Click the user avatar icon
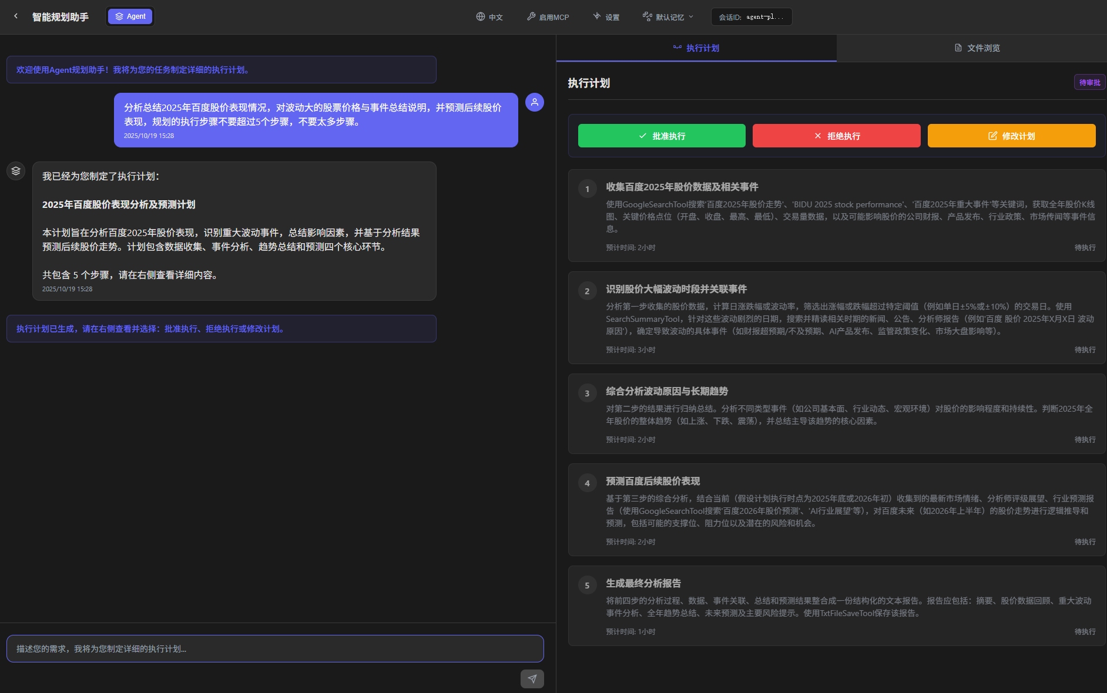 [535, 102]
